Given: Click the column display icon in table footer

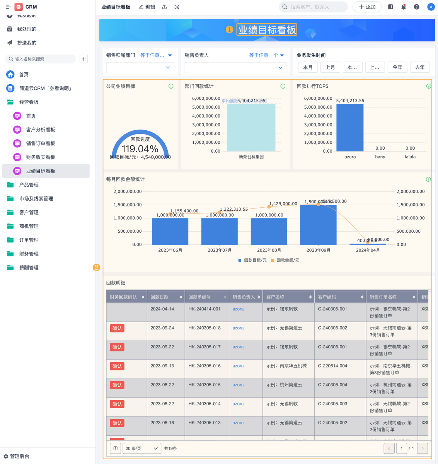Looking at the screenshot, I should pyautogui.click(x=115, y=449).
